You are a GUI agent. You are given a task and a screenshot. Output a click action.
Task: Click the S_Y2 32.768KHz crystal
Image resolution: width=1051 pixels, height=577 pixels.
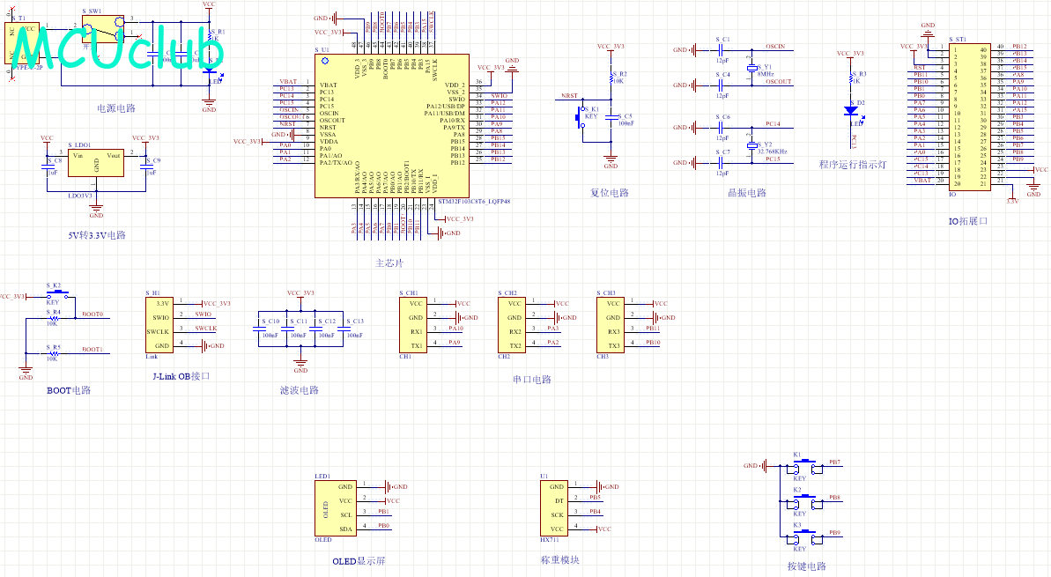point(752,144)
